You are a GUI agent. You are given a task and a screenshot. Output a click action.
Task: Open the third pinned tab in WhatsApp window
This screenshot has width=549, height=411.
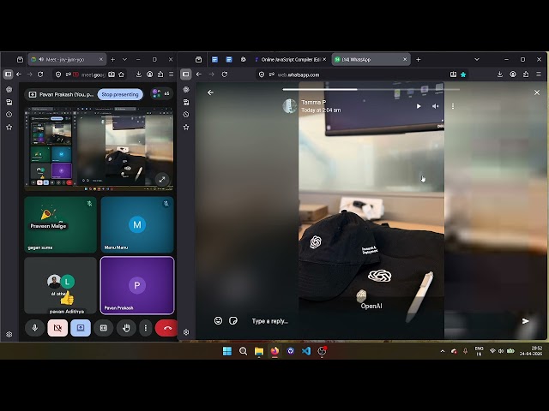point(244,59)
